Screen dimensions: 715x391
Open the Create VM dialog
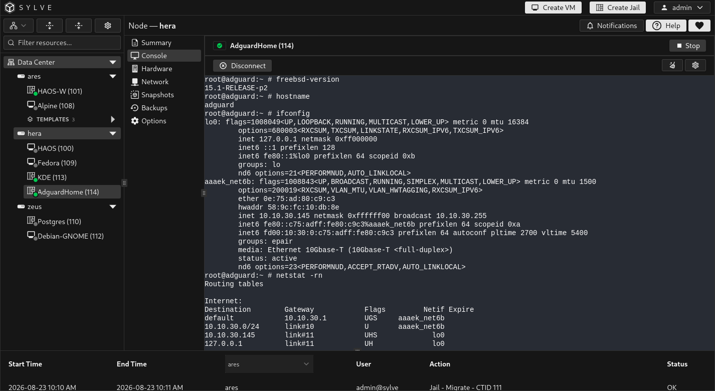click(554, 8)
